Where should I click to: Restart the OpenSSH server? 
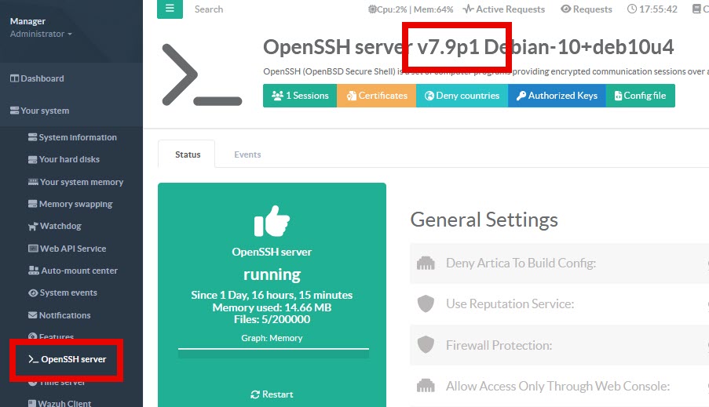tap(272, 394)
